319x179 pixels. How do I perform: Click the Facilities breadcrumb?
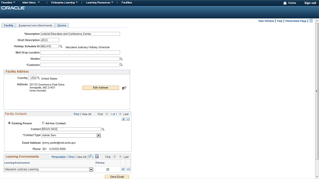coord(127,2)
